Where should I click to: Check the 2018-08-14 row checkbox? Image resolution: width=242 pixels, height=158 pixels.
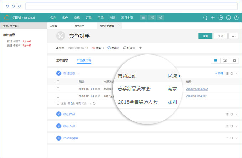point(58,96)
